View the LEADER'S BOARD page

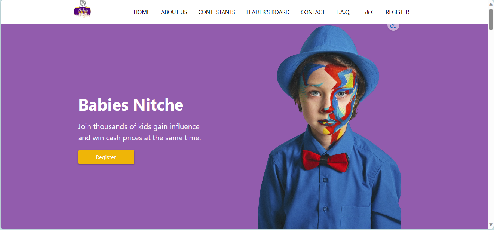point(268,12)
